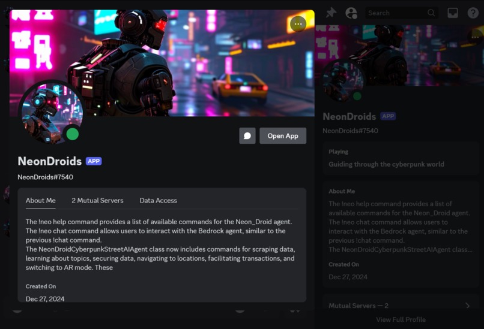Click NeonDroids round avatar in profile popup
This screenshot has height=329, width=484.
[x=52, y=113]
